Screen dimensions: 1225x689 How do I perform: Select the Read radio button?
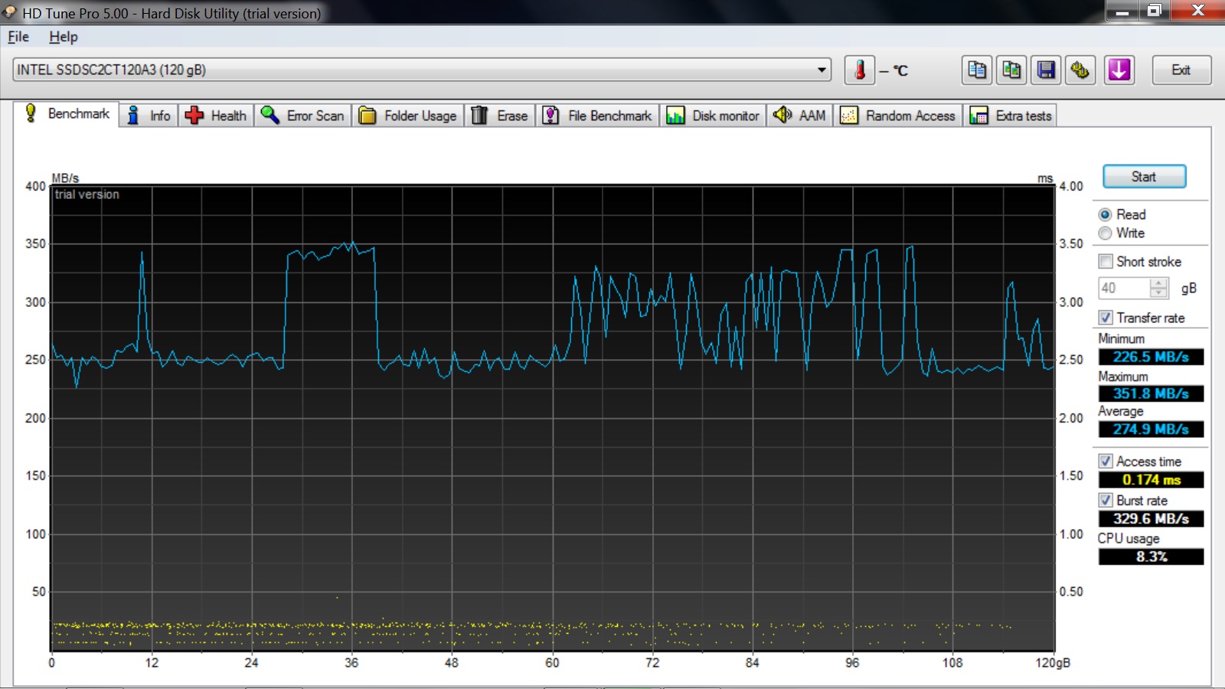pos(1105,214)
